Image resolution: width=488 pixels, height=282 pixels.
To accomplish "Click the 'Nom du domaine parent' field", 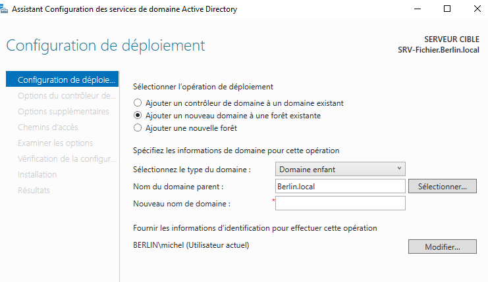I will click(340, 187).
